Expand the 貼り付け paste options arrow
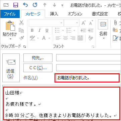The image size is (121, 121). pos(11,39)
